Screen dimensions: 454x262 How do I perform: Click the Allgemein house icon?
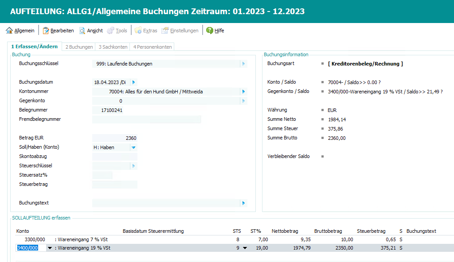9,31
